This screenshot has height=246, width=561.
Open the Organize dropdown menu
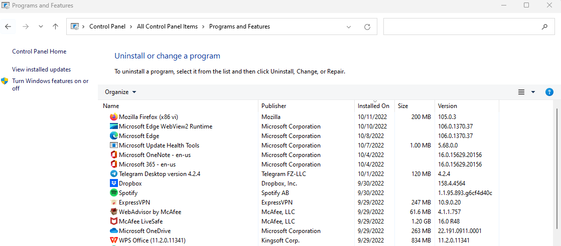click(120, 92)
